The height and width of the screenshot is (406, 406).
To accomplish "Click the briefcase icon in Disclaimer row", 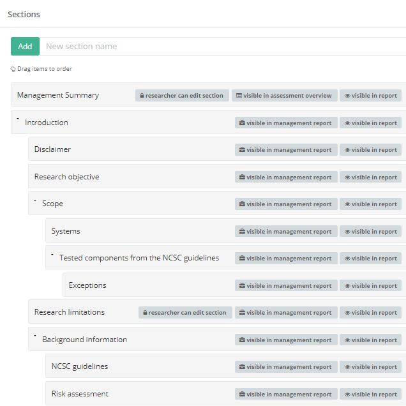I will (x=242, y=149).
